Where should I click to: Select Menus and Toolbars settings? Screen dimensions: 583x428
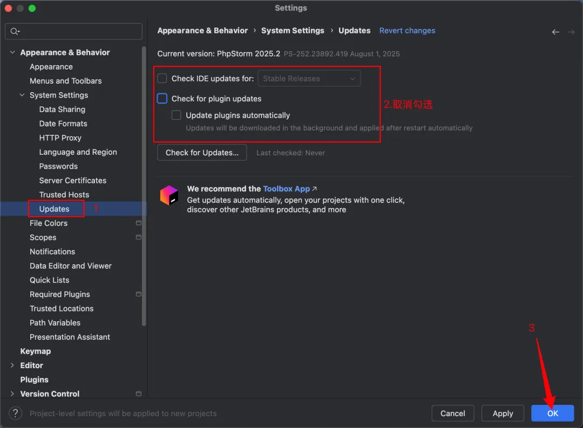coord(65,81)
